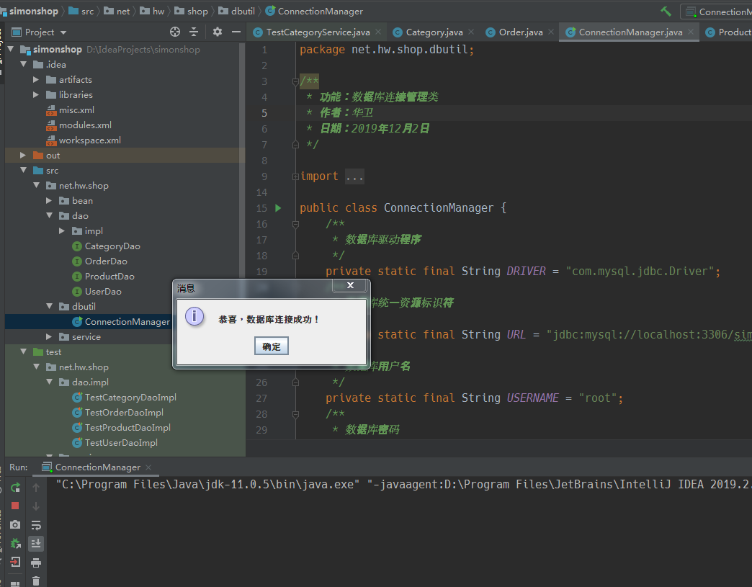Expand the artifacts folder

(x=36, y=80)
